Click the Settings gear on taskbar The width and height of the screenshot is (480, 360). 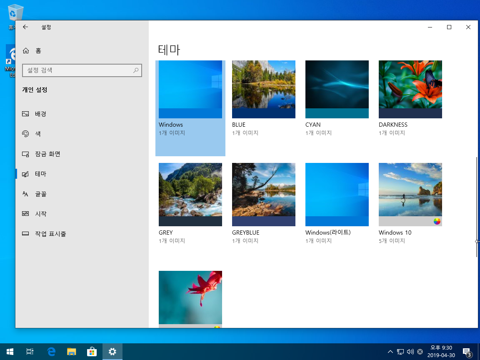(x=112, y=351)
